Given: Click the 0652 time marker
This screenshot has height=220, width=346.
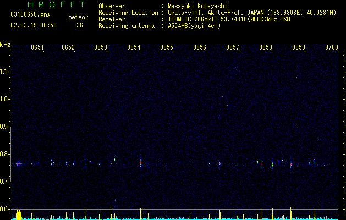Looking at the screenshot, I should coord(68,47).
